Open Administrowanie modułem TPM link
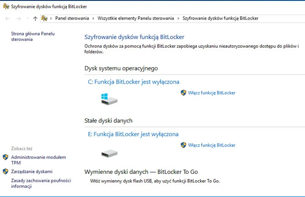 (x=39, y=160)
